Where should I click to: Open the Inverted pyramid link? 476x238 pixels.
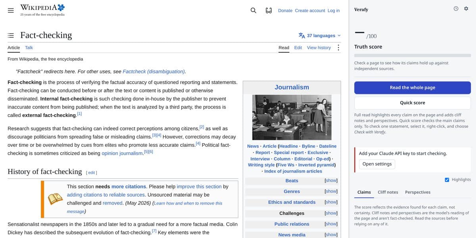pyautogui.click(x=316, y=165)
